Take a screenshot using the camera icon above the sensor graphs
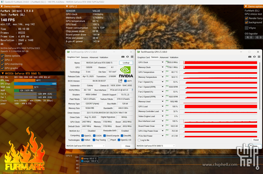Viewport: 263px width, 174px height. coord(250,57)
